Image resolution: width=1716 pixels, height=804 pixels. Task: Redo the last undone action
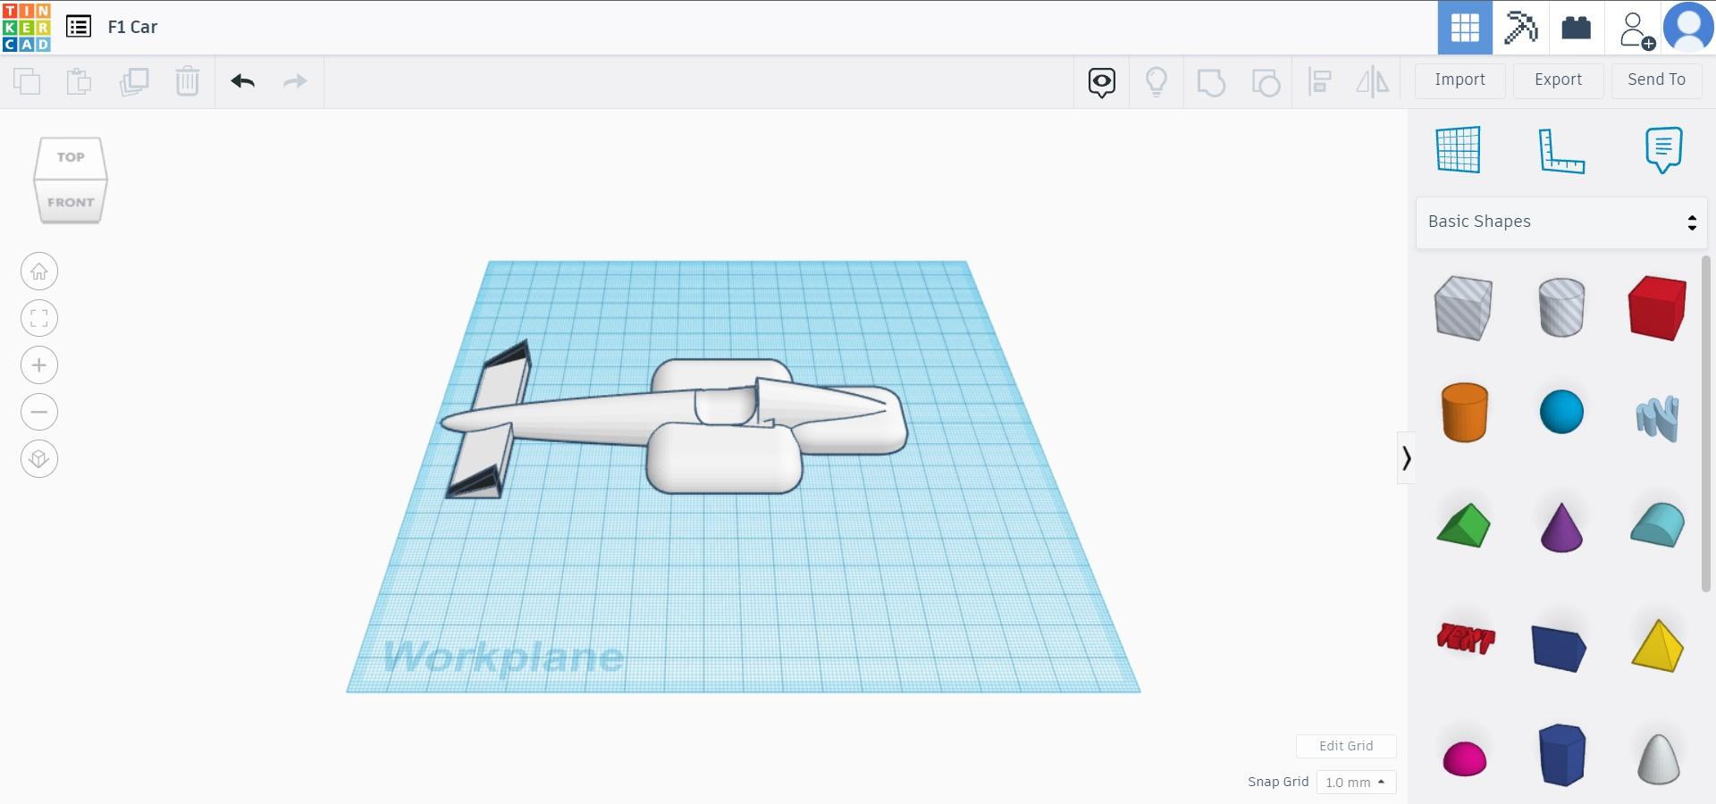295,81
